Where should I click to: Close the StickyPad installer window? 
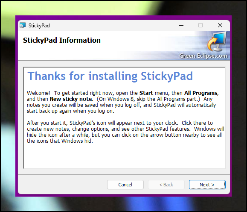(x=220, y=25)
